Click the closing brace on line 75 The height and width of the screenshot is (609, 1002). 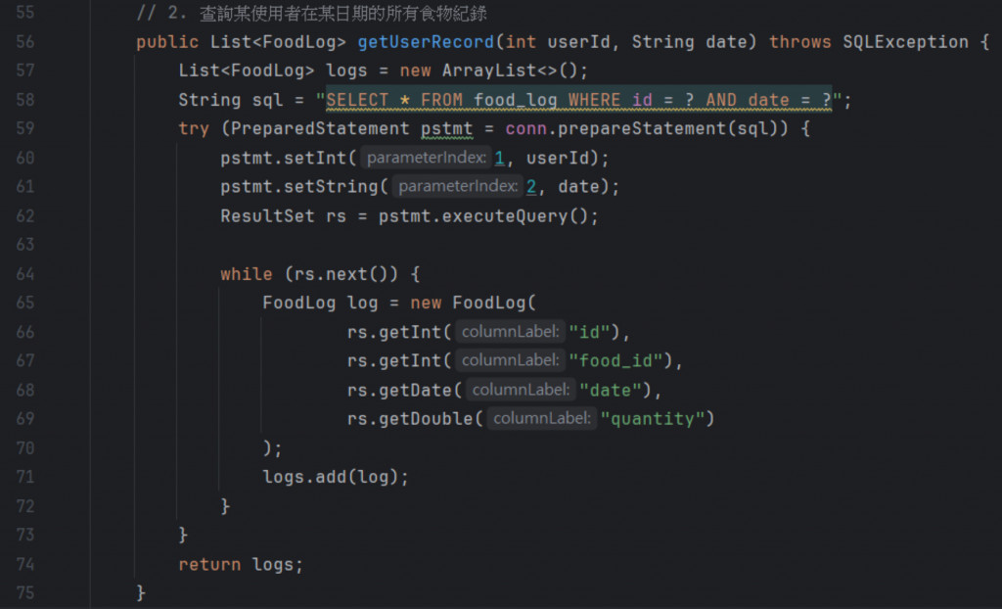(141, 593)
